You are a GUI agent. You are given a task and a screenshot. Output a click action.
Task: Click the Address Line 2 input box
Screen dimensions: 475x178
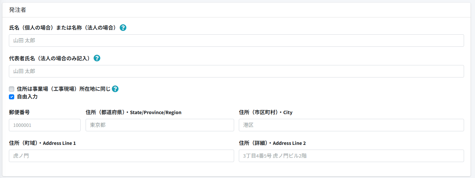(351, 156)
